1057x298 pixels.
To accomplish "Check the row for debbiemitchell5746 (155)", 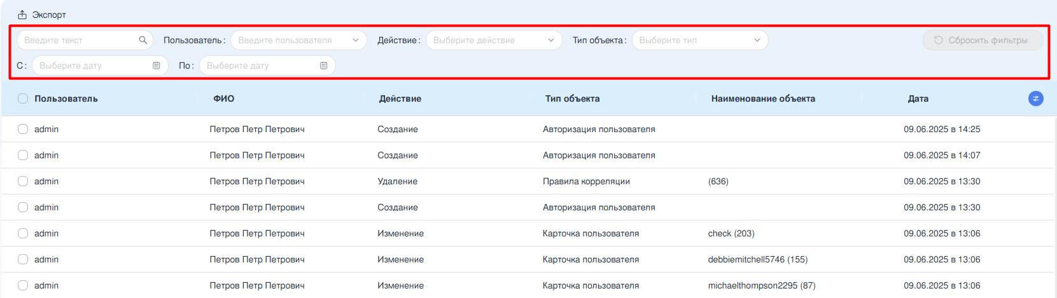I will 23,259.
